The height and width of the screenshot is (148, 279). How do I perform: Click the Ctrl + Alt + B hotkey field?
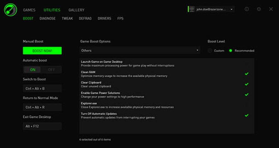[x=42, y=88]
